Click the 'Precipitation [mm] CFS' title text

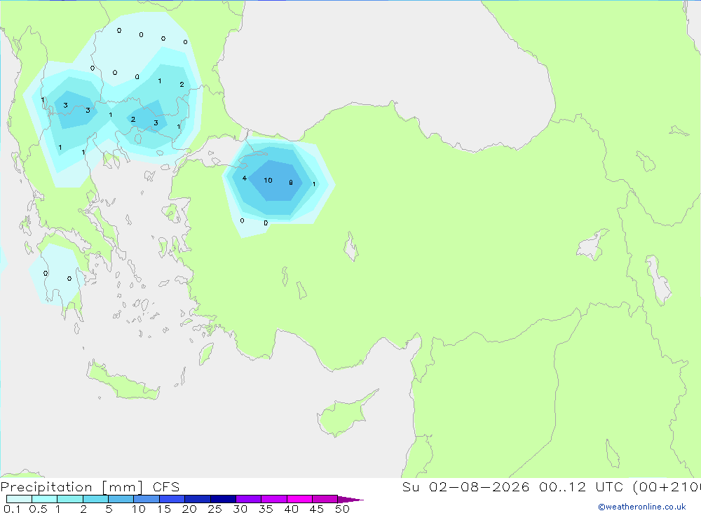90,486
